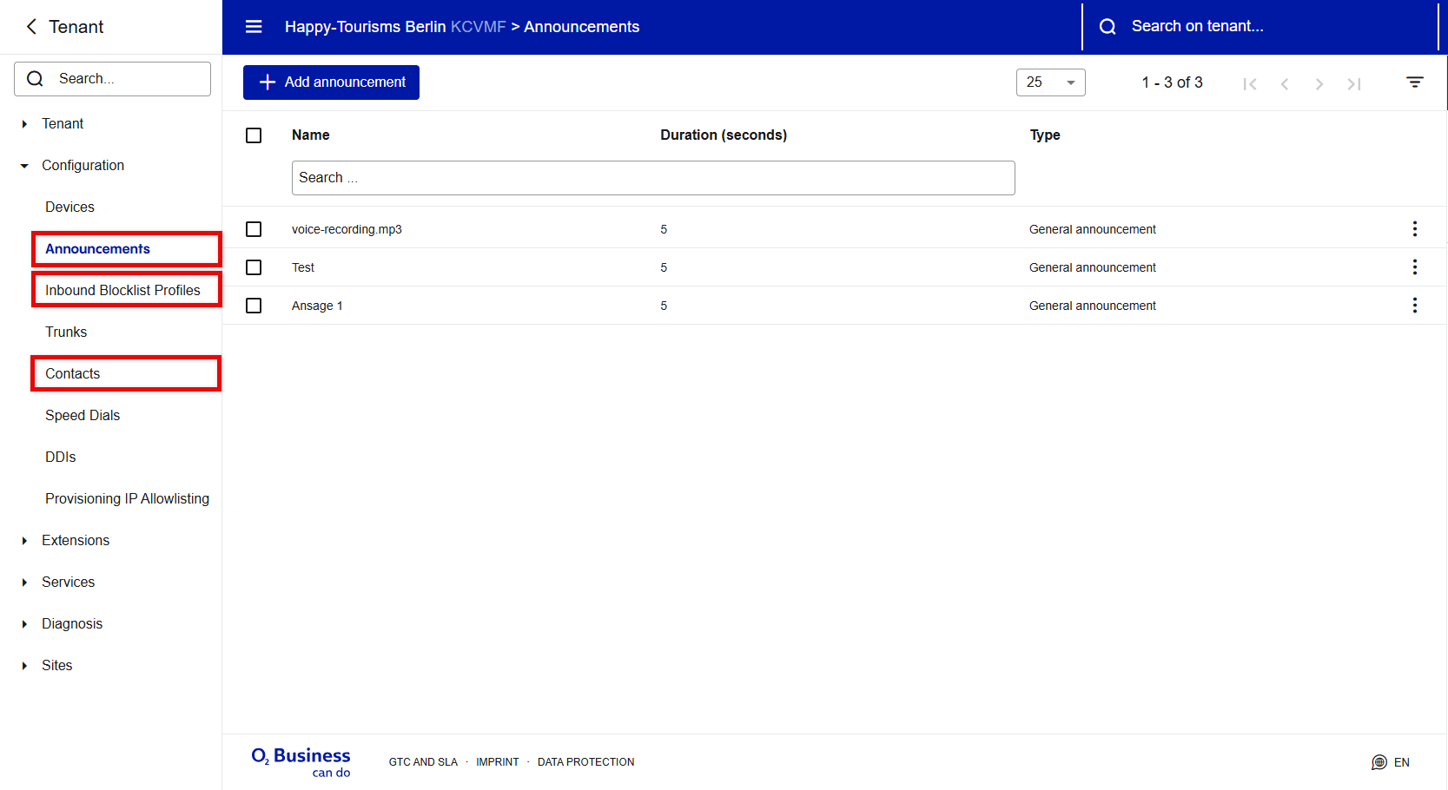
Task: Collapse the Configuration tree section
Action: [x=24, y=166]
